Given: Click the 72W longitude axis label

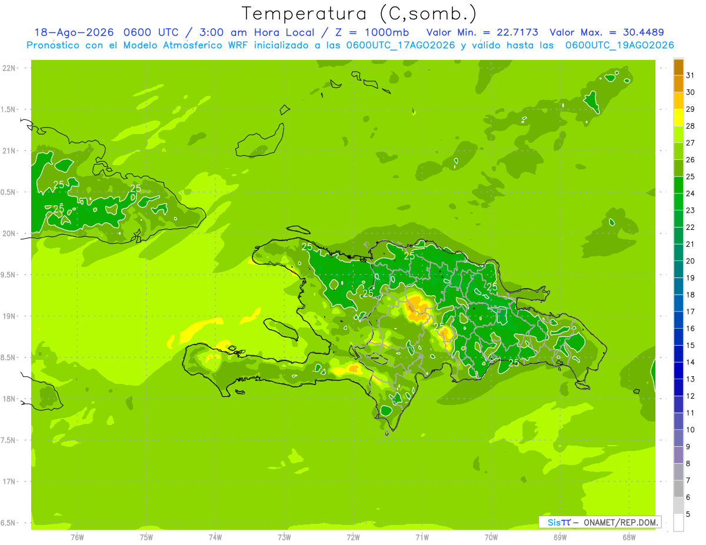Looking at the screenshot, I should [x=353, y=537].
